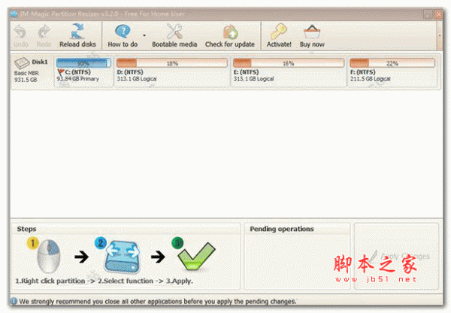Open the Bootable media tool
The width and height of the screenshot is (451, 313).
174,32
